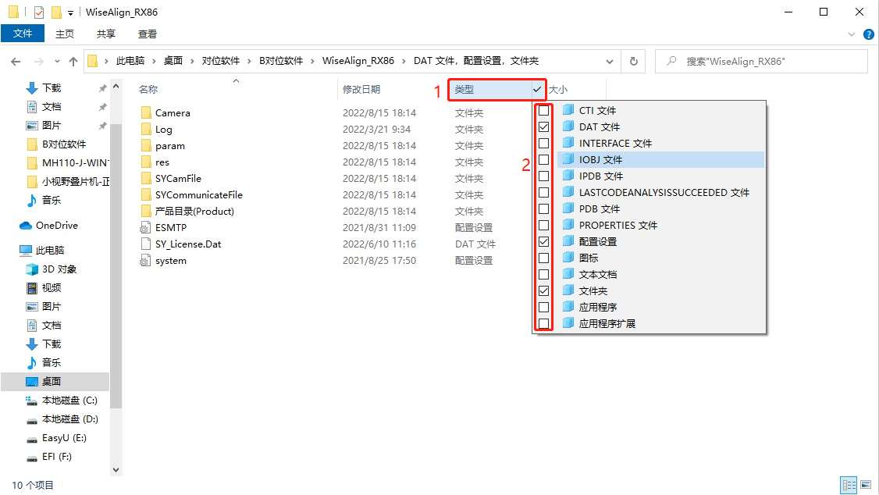Open the Camera folder icon
The image size is (879, 495).
(145, 113)
